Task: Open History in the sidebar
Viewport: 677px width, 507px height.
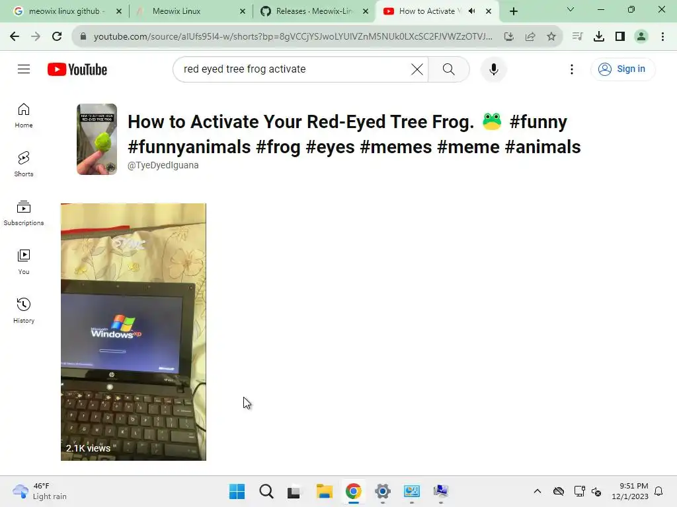Action: (x=24, y=310)
